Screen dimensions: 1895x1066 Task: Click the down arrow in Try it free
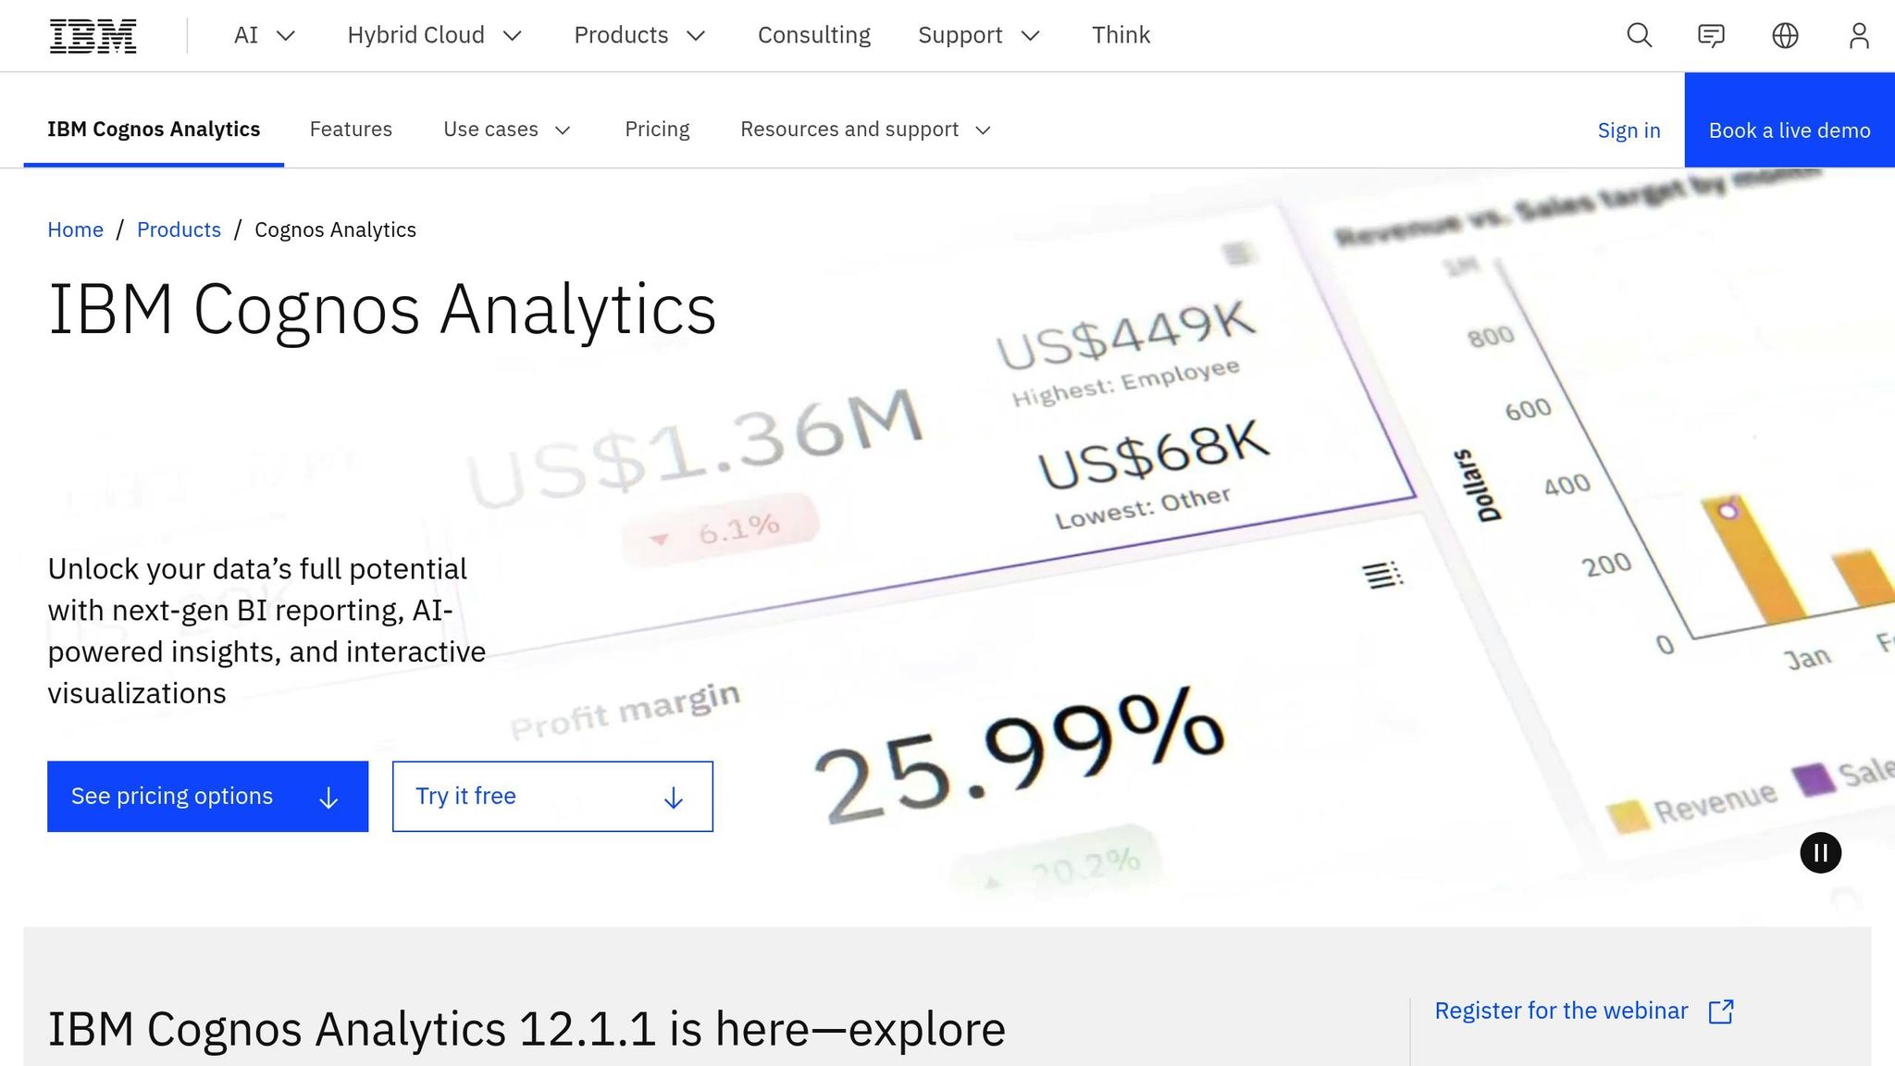[674, 798]
